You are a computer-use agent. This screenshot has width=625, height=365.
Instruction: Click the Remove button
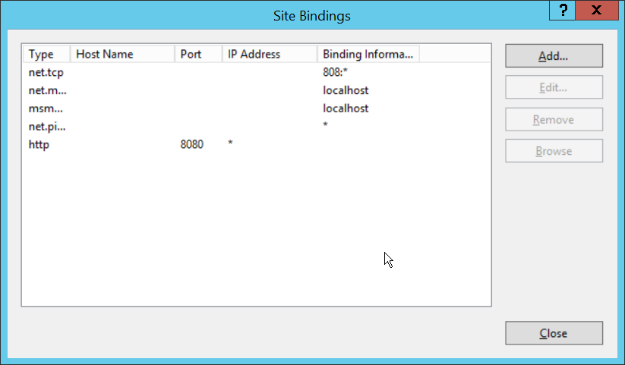pyautogui.click(x=554, y=119)
